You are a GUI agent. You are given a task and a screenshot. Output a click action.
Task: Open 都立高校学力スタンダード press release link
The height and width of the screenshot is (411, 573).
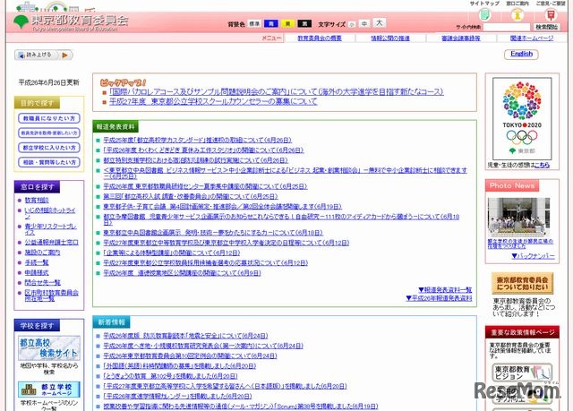197,140
